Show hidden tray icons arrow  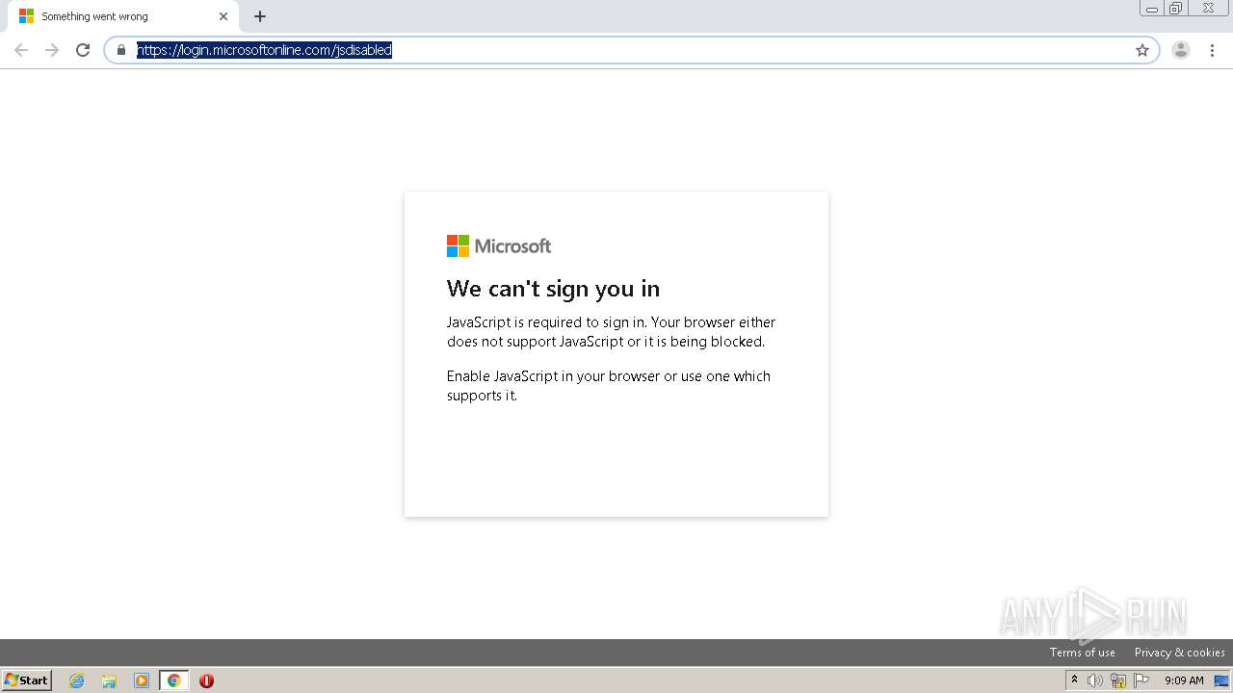(x=1074, y=680)
